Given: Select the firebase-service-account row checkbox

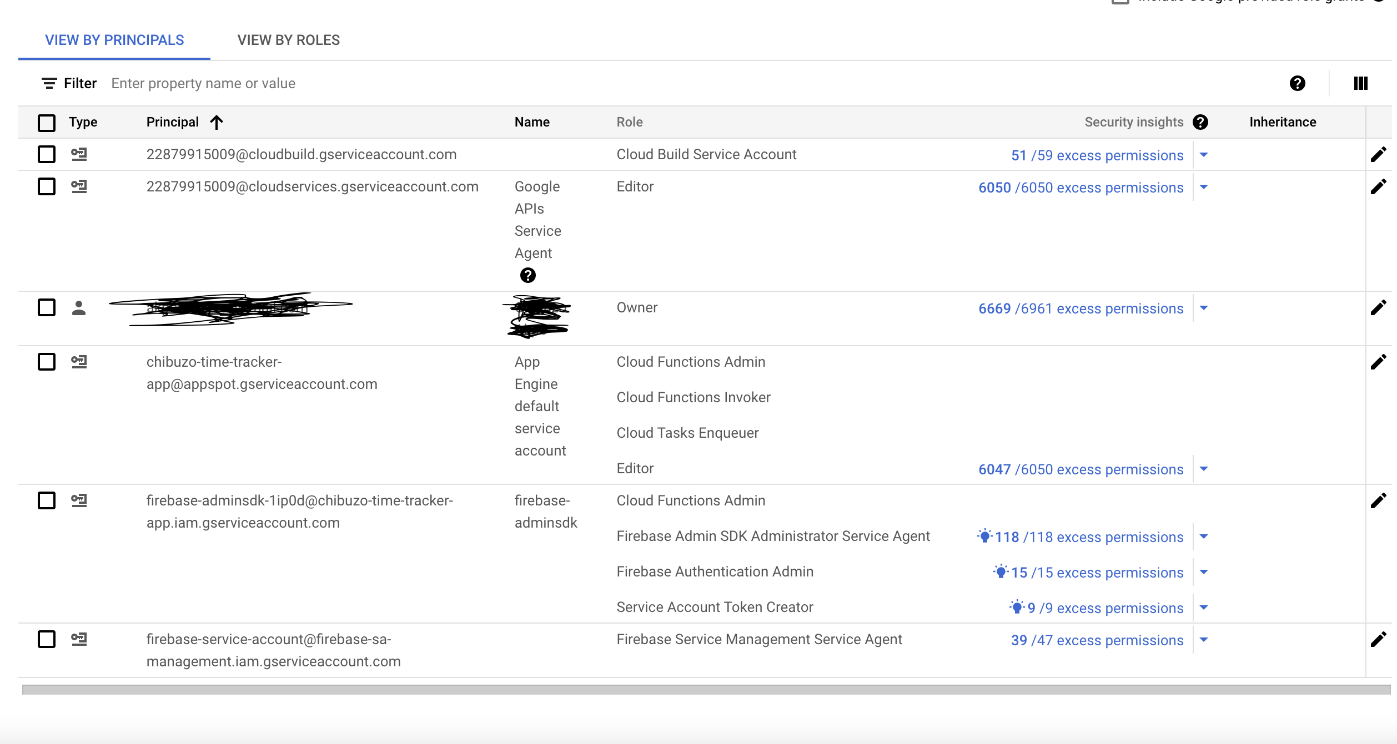Looking at the screenshot, I should [x=47, y=639].
